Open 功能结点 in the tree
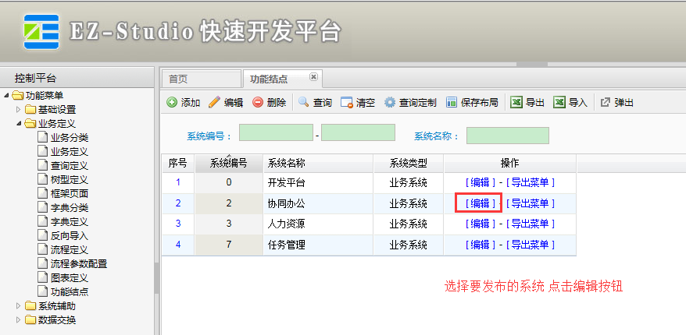This screenshot has width=686, height=335. pyautogui.click(x=70, y=292)
